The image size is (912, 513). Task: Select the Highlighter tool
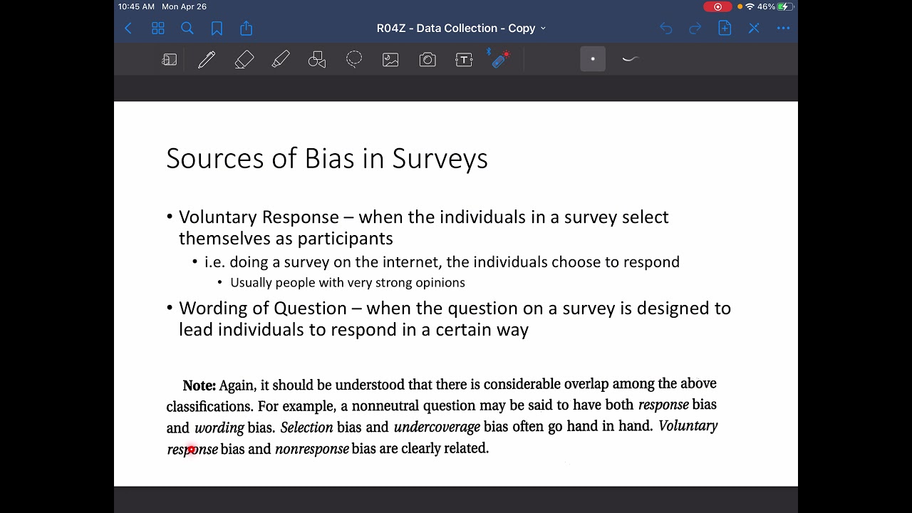281,60
